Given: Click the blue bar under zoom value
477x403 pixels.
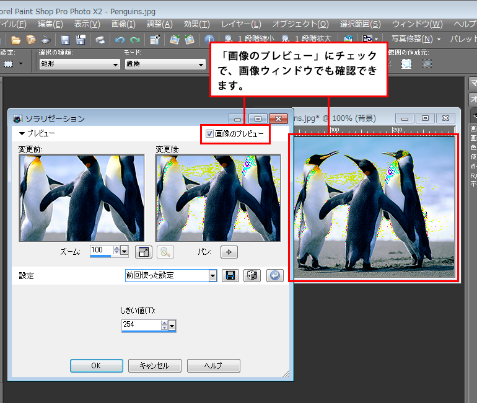Looking at the screenshot, I should 100,256.
